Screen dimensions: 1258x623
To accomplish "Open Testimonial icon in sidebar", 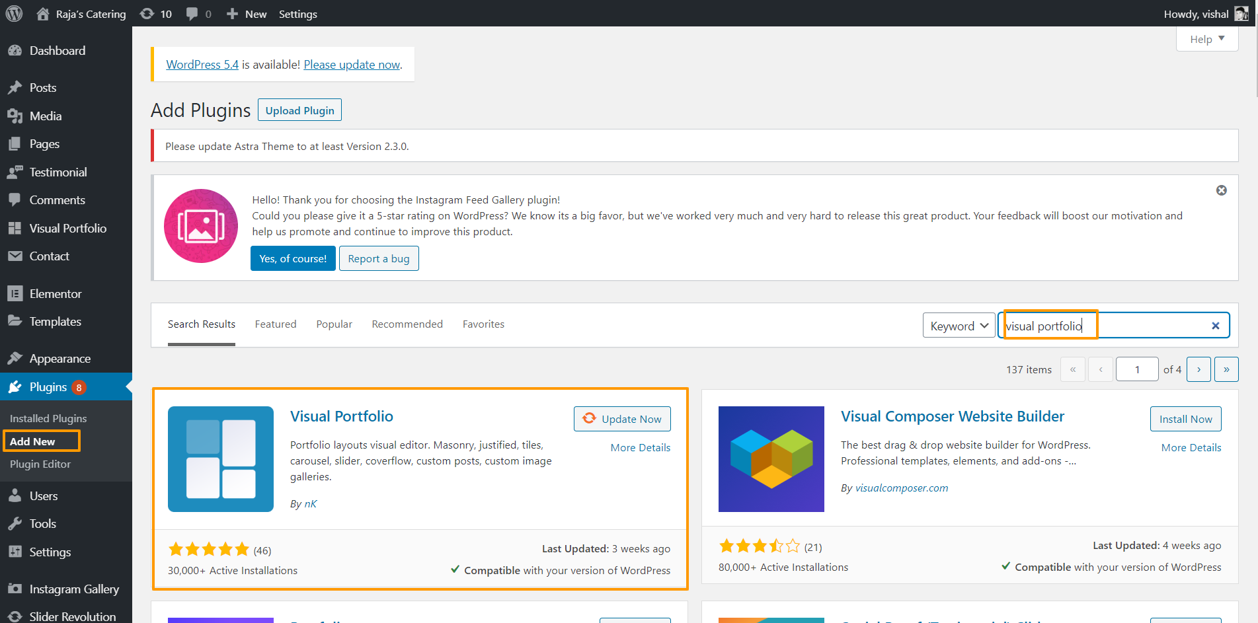I will 15,172.
